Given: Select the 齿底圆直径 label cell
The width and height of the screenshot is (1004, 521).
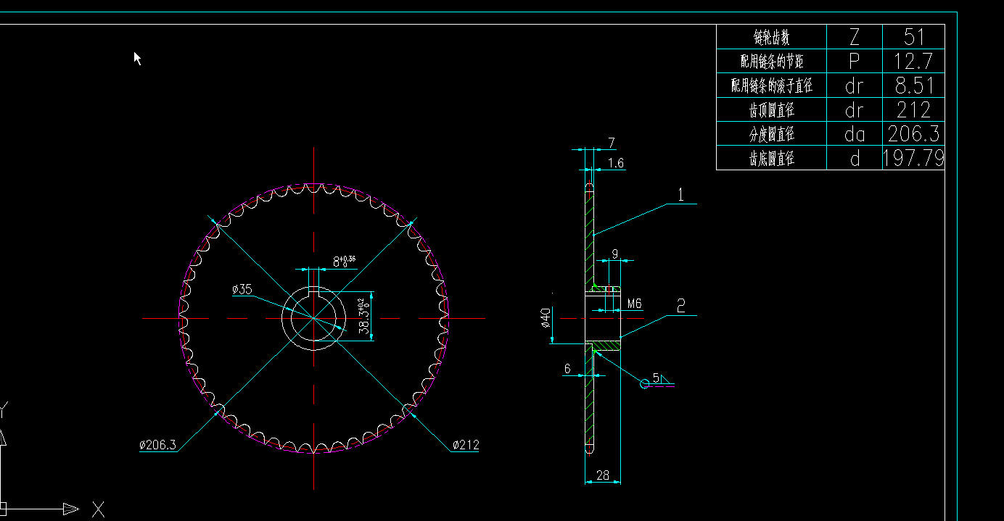Looking at the screenshot, I should [771, 158].
